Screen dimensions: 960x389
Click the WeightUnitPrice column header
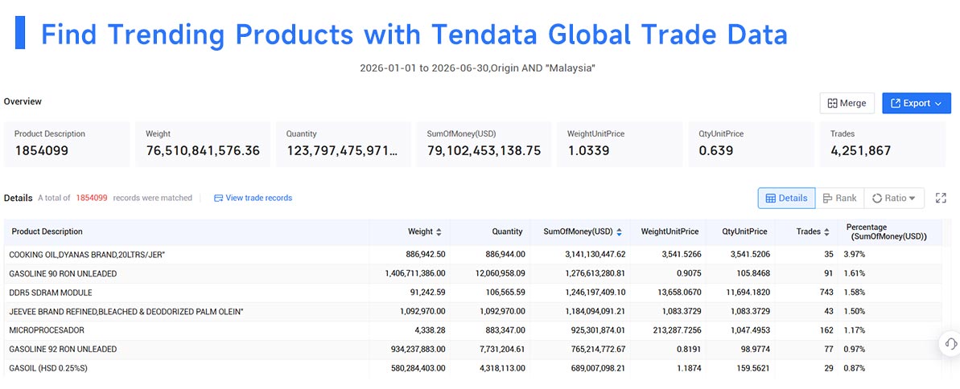[670, 231]
